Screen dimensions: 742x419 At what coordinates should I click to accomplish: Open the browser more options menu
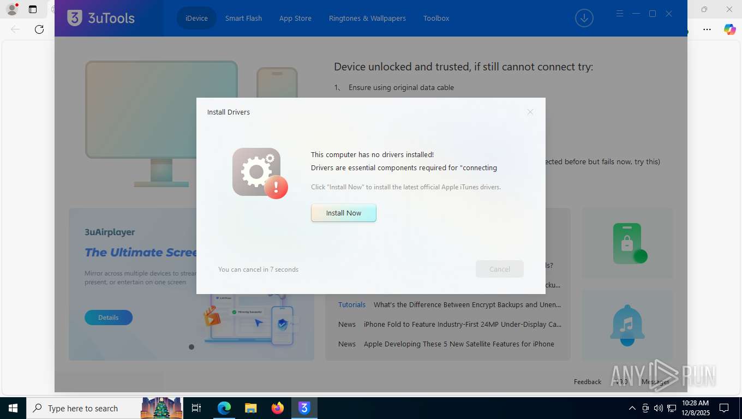pyautogui.click(x=707, y=29)
